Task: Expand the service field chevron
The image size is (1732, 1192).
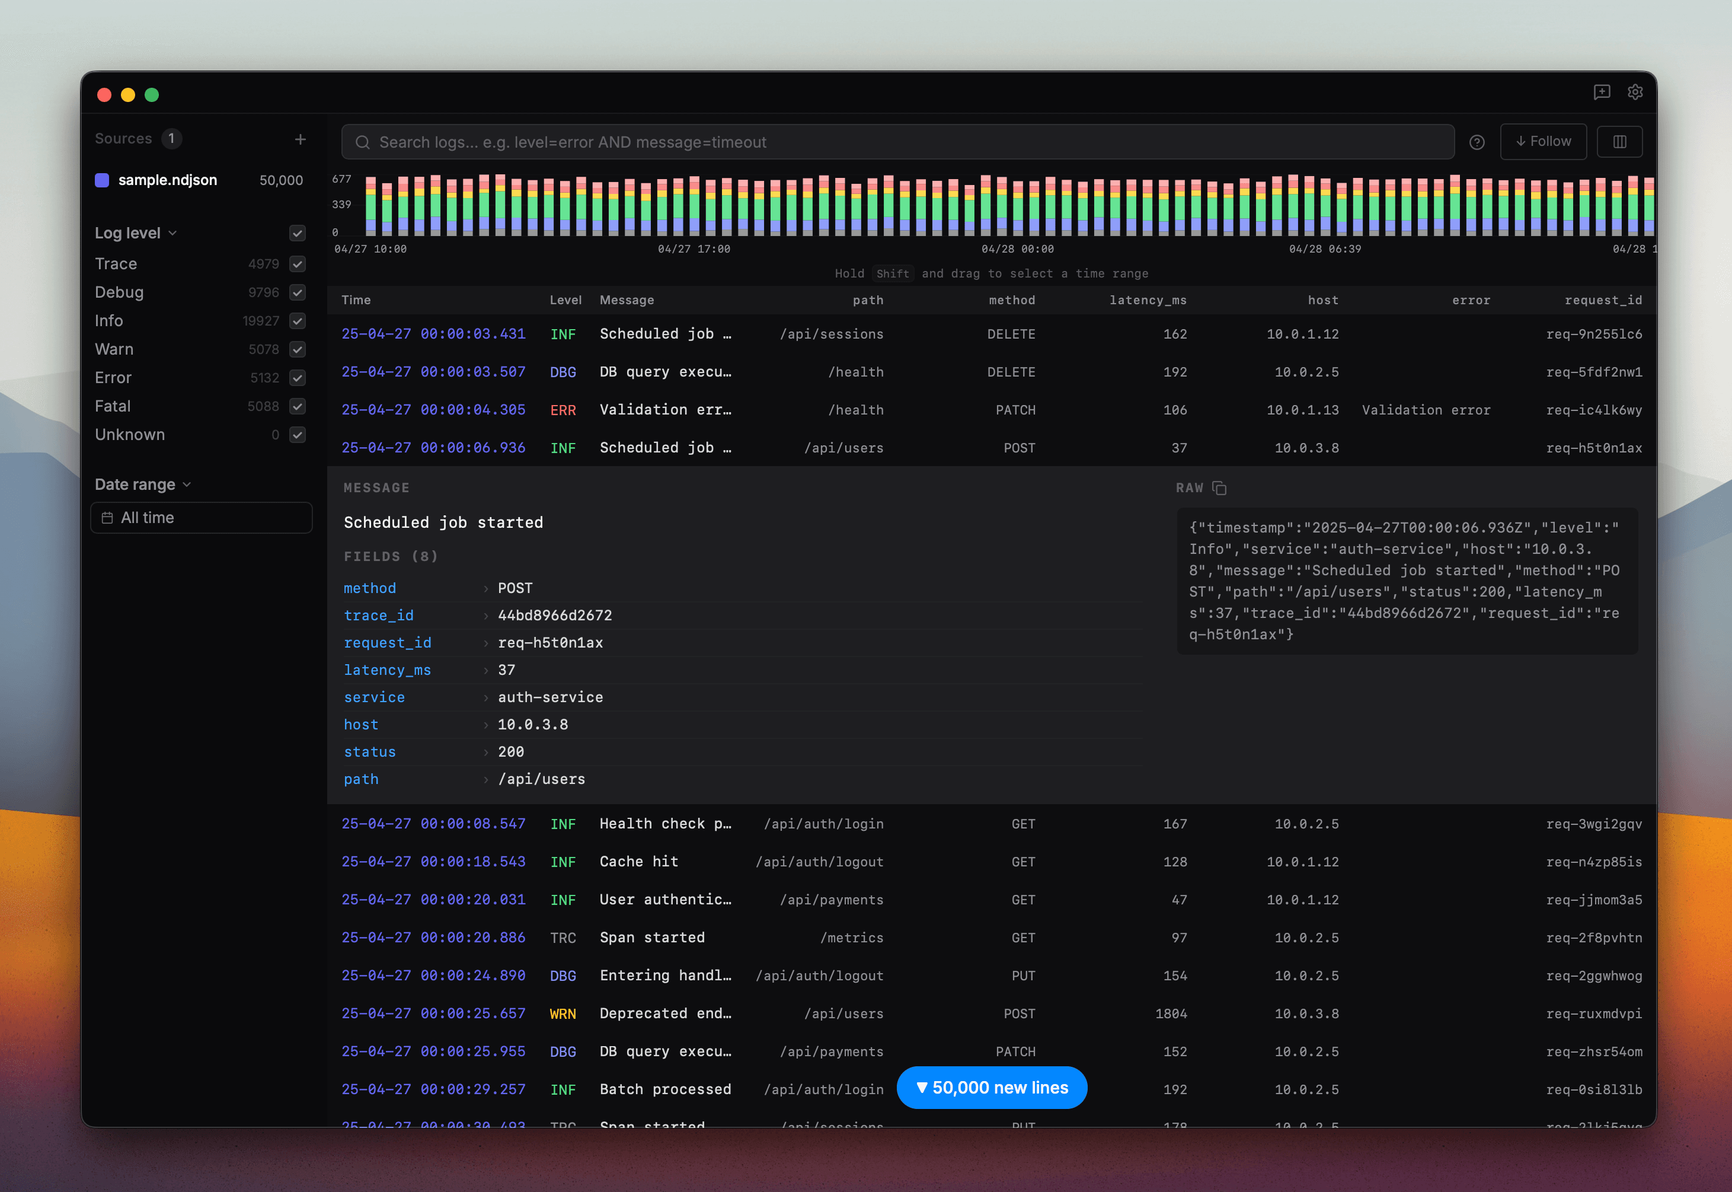Action: (x=485, y=697)
